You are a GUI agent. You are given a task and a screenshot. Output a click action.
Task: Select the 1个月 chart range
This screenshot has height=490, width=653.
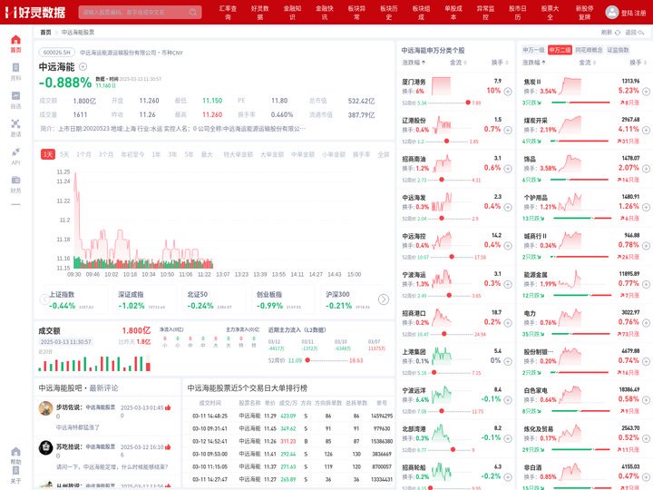83,154
